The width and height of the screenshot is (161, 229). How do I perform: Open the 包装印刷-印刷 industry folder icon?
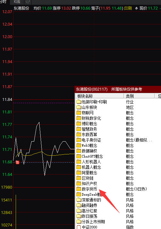point(79,102)
